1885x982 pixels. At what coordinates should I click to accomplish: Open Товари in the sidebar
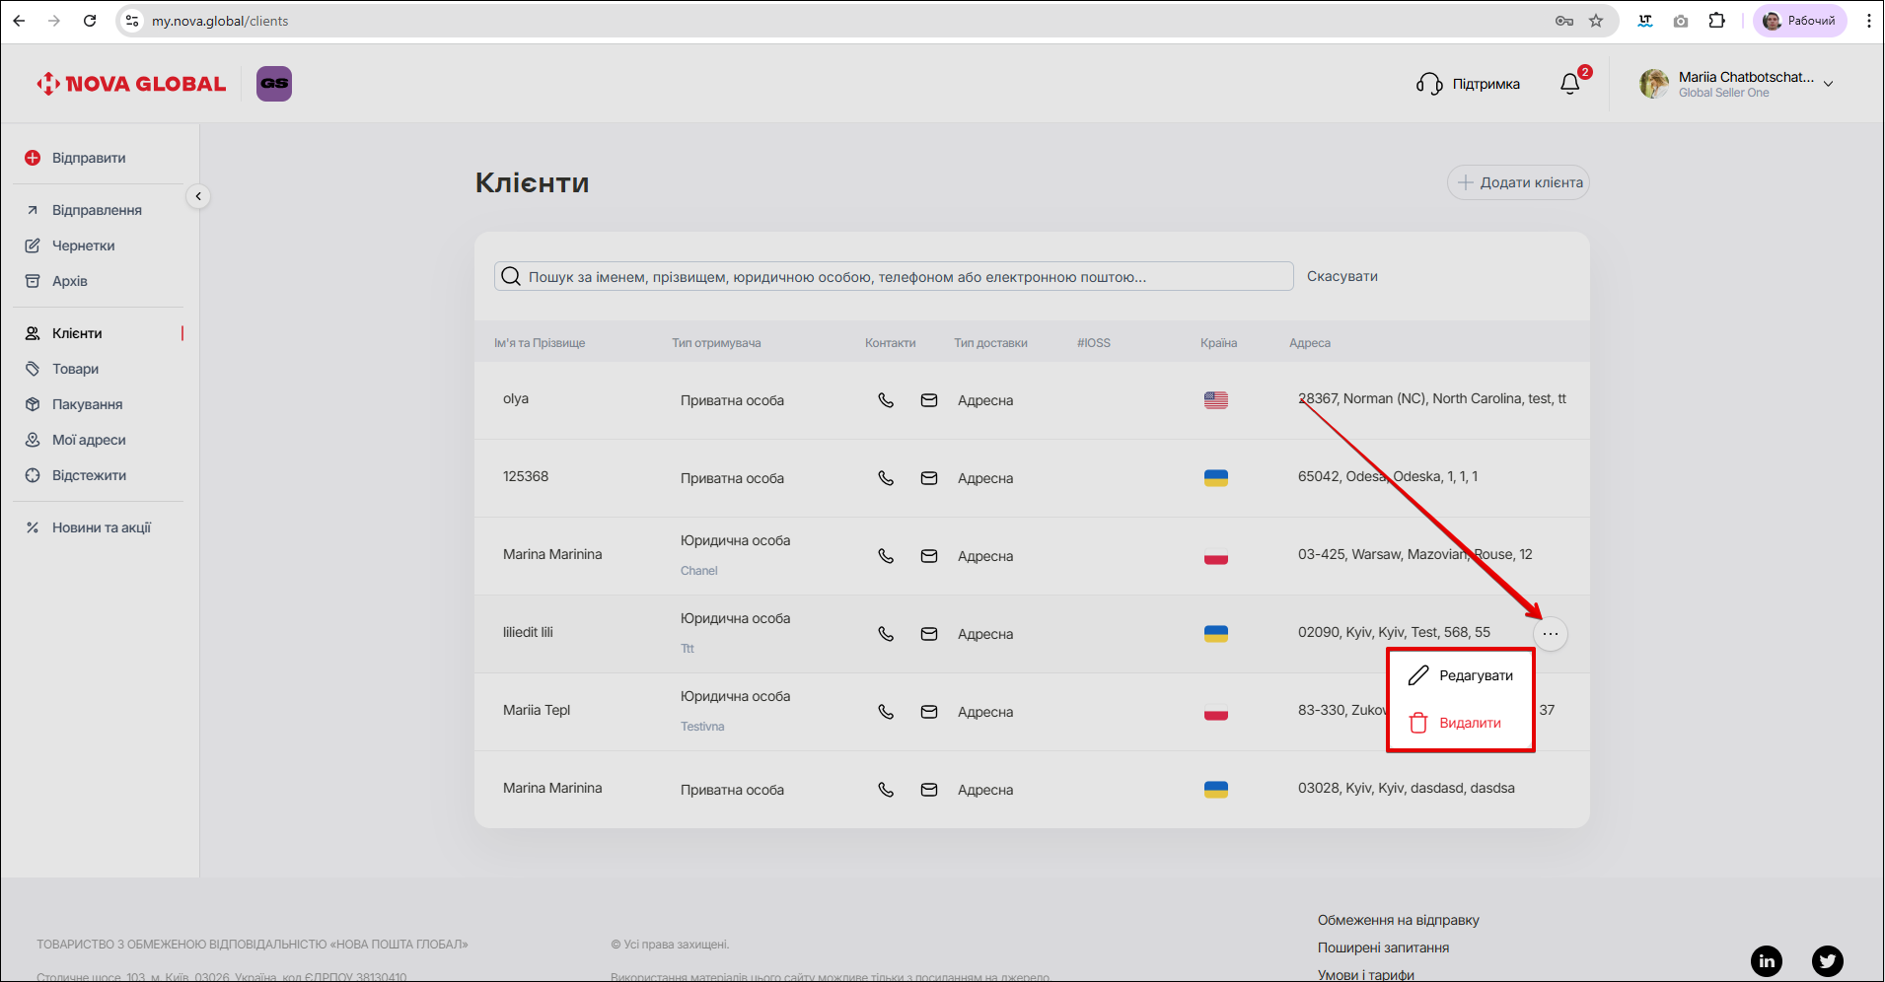[x=75, y=369]
